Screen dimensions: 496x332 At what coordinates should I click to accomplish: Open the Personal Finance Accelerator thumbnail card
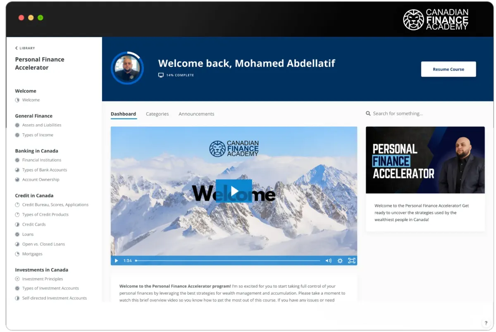click(x=425, y=160)
